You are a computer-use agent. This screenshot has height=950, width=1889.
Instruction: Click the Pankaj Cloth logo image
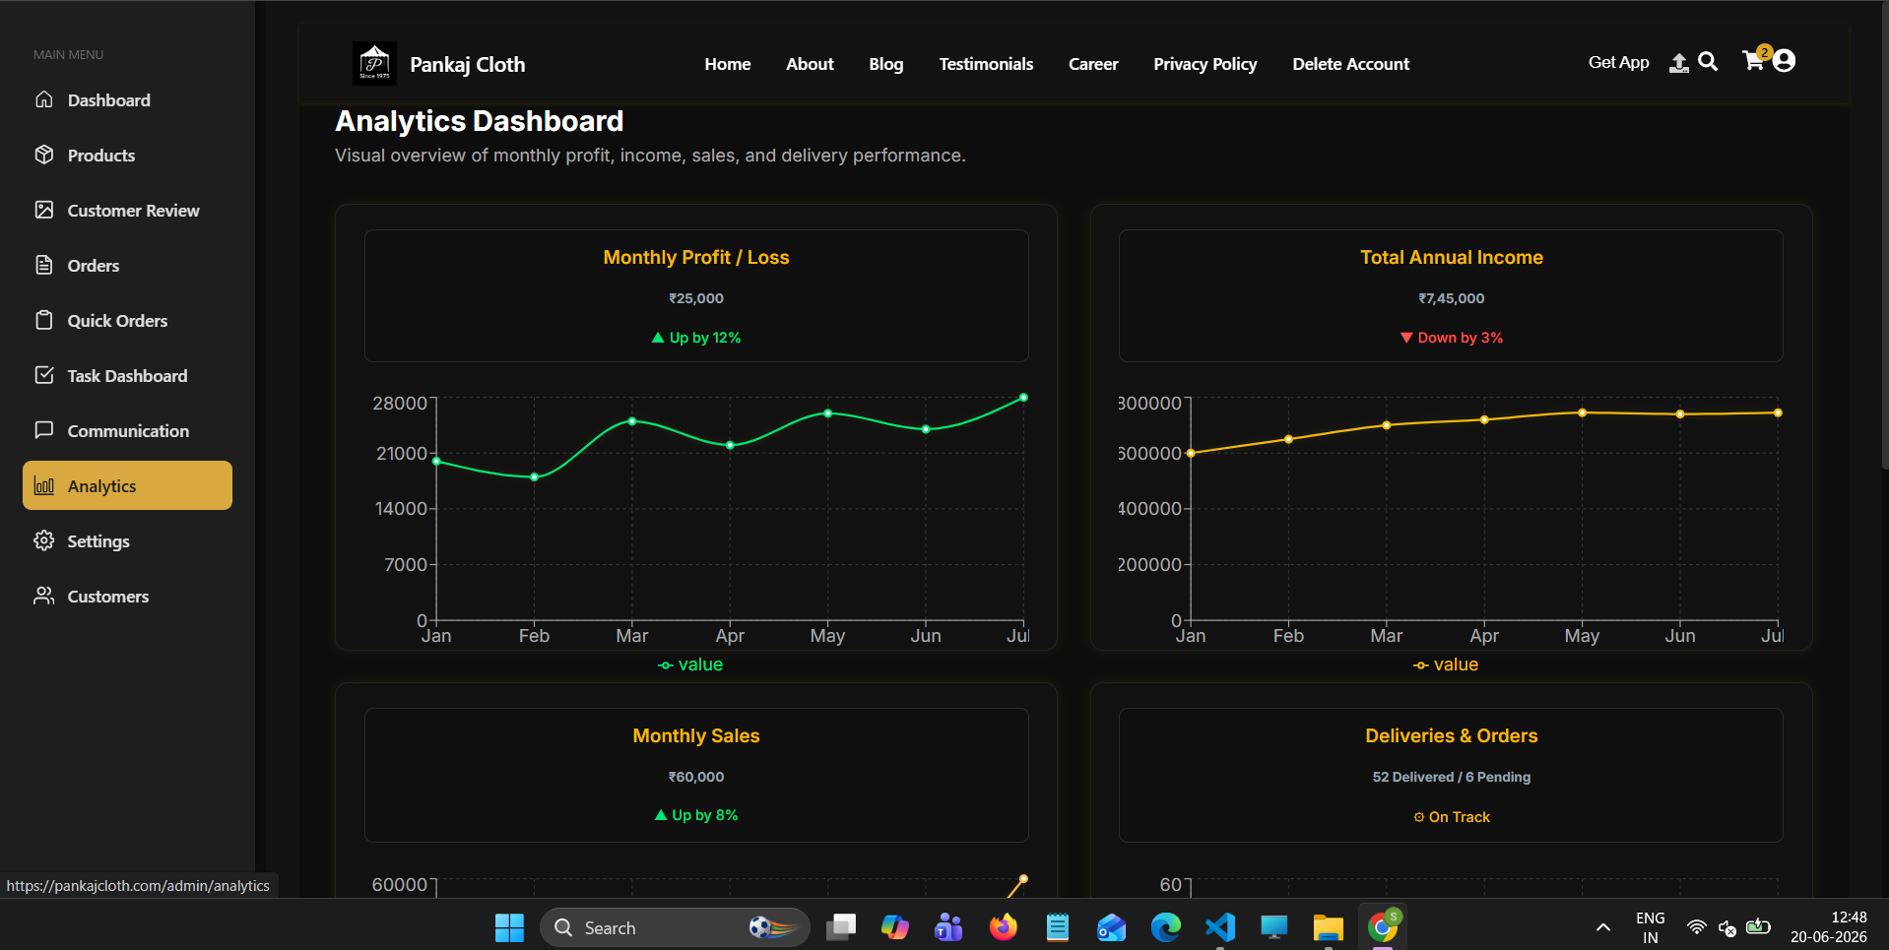point(374,63)
